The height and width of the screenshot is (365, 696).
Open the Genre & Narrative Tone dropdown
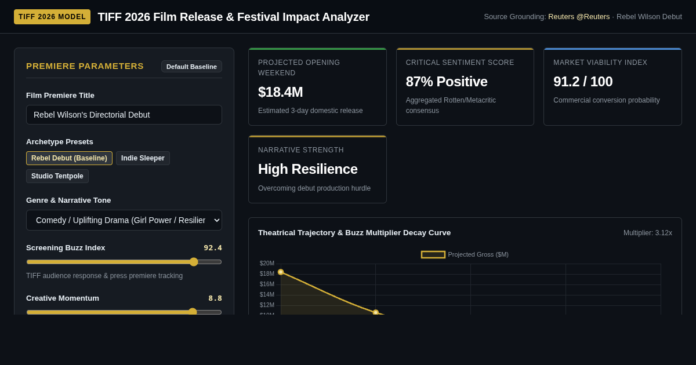(124, 220)
